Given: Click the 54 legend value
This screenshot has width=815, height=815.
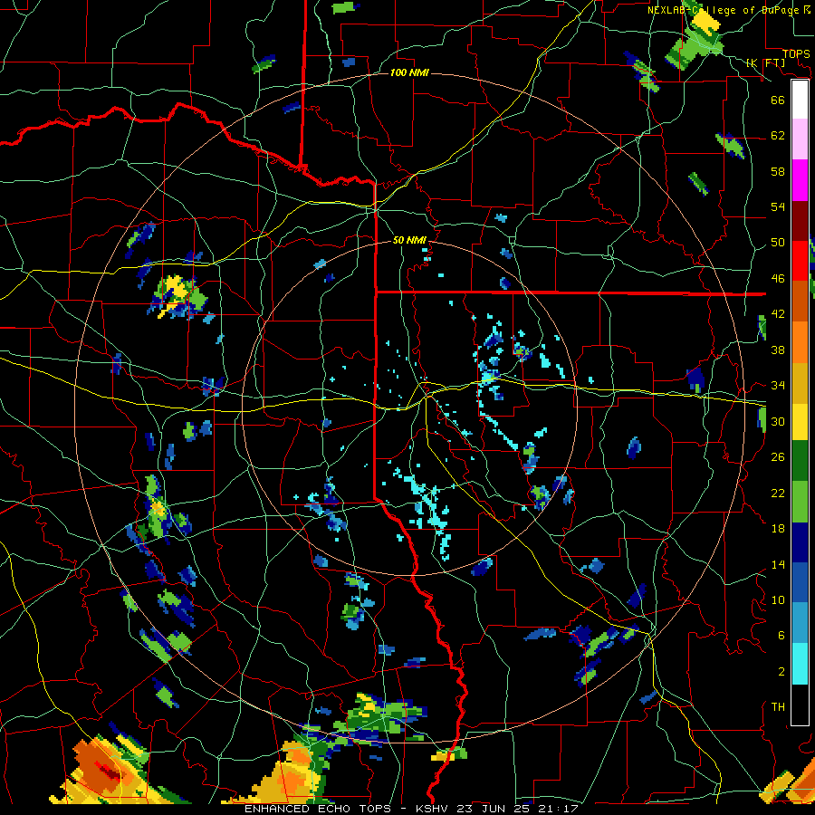Looking at the screenshot, I should click(778, 206).
